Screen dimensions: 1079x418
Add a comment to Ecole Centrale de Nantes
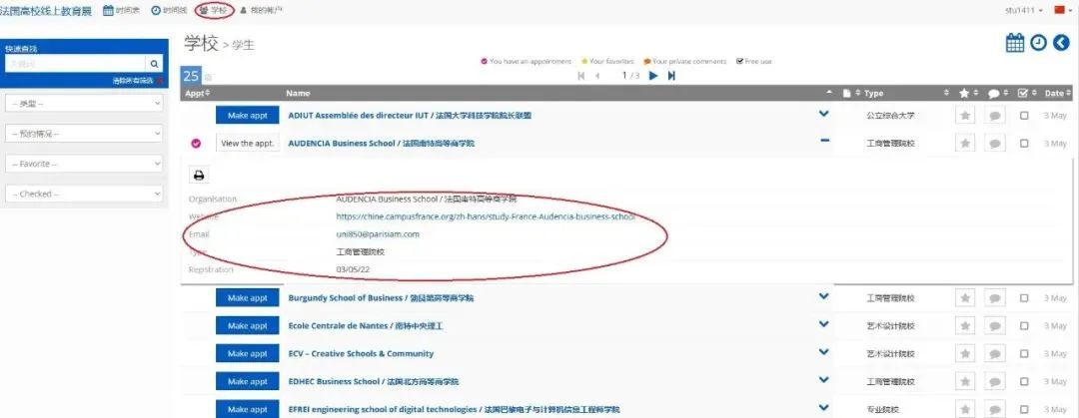[x=995, y=326]
